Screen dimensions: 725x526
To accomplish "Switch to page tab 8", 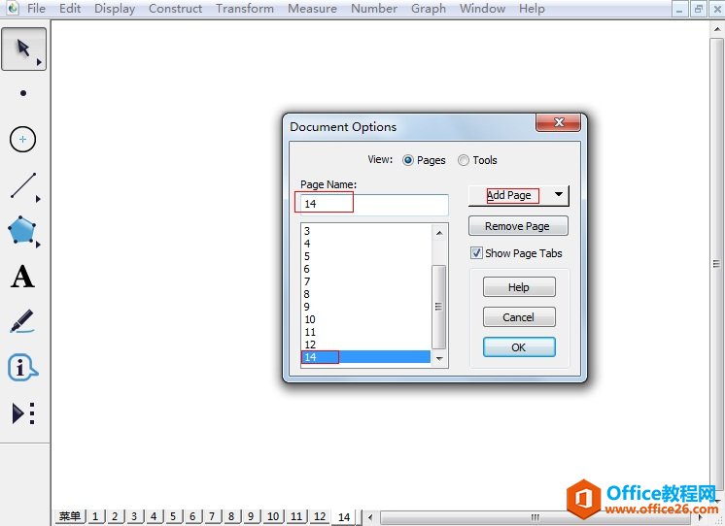I will [x=231, y=516].
